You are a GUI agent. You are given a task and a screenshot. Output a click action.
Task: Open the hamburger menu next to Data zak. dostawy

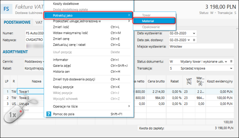pyautogui.click(x=194, y=40)
